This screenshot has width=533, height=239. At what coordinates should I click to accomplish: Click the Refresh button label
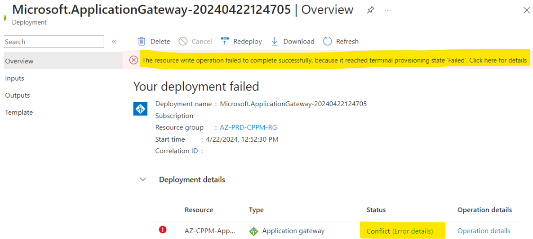347,41
